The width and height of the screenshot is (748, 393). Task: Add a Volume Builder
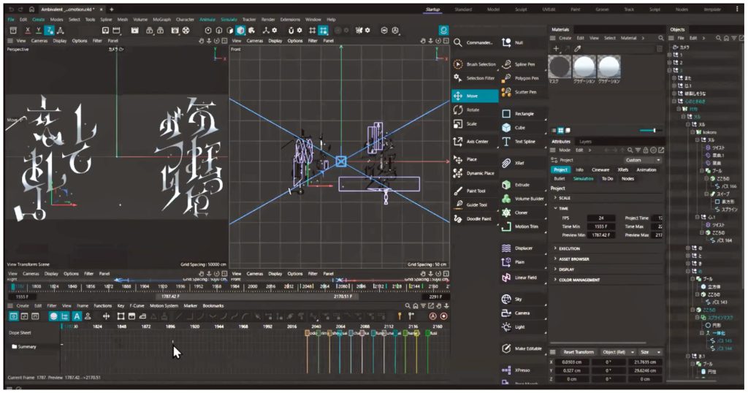click(523, 199)
